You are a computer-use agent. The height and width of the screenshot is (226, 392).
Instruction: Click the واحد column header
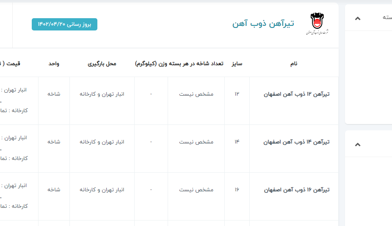click(x=54, y=63)
